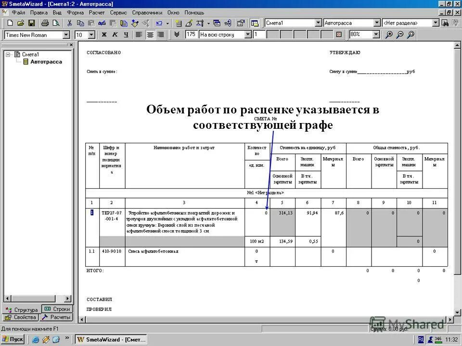This screenshot has width=462, height=346.
Task: Click the Пуск start button
Action: click(x=13, y=339)
